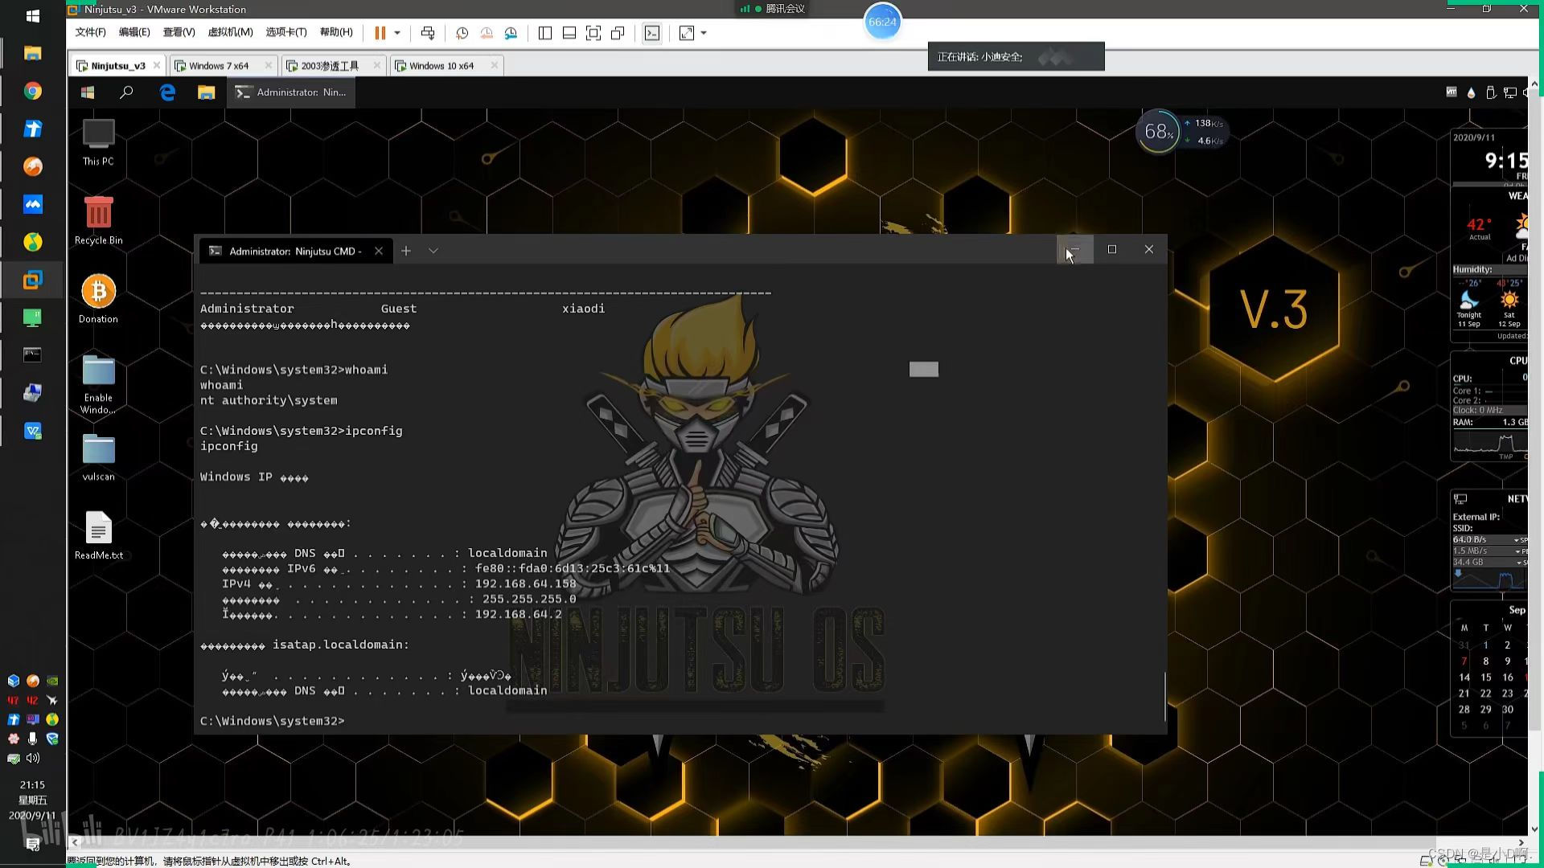The image size is (1544, 868).
Task: Open the snapshot manager icon
Action: click(x=511, y=33)
